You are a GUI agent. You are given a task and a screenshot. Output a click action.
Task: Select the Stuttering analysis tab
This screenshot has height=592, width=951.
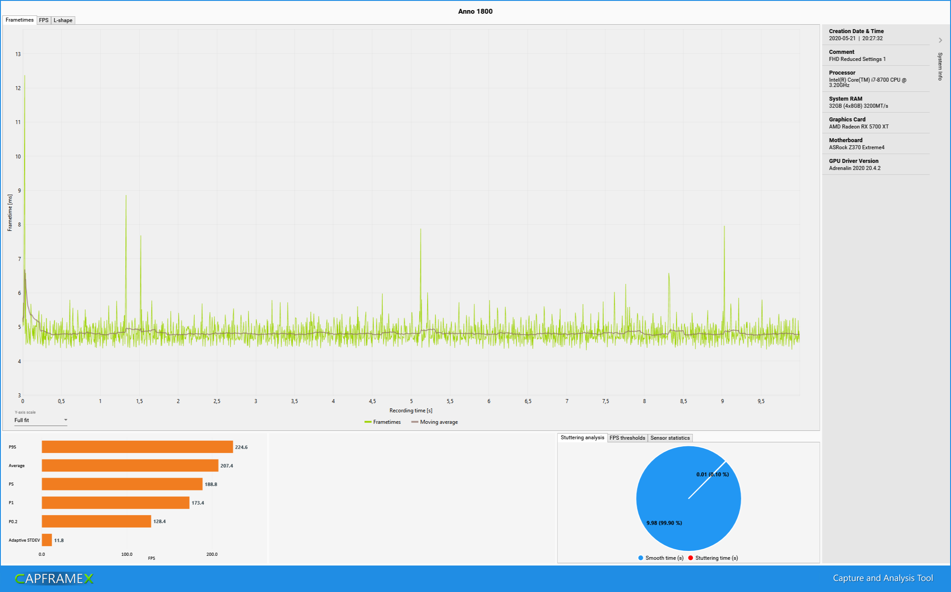click(582, 437)
